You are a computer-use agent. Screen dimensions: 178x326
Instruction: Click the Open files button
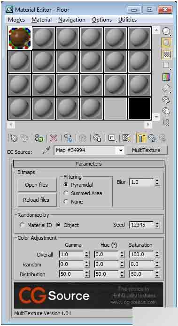point(37,185)
